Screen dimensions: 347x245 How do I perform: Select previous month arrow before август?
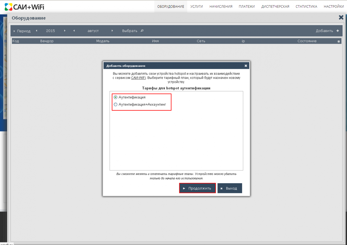pyautogui.click(x=74, y=31)
